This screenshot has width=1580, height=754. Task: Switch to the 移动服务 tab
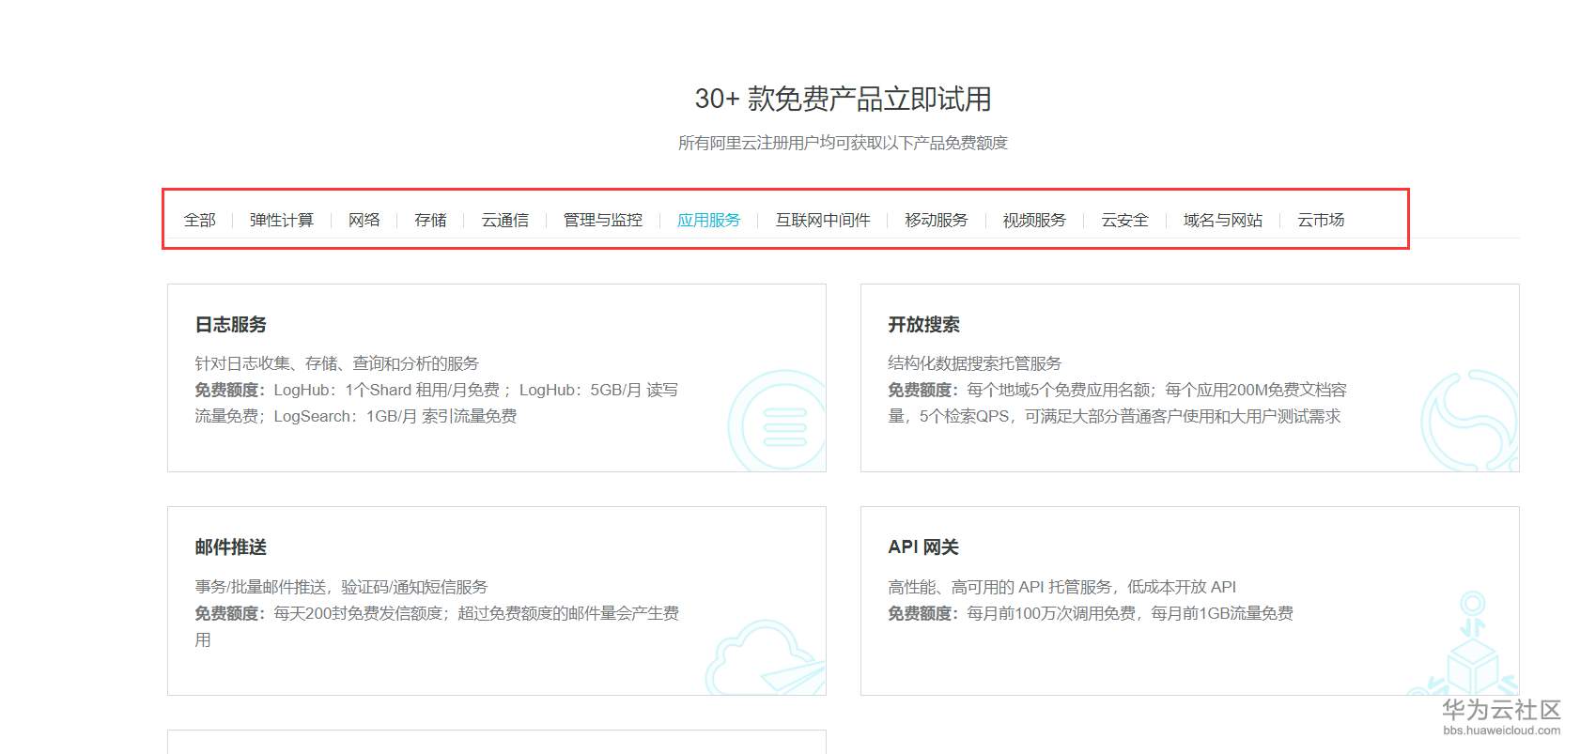(937, 220)
